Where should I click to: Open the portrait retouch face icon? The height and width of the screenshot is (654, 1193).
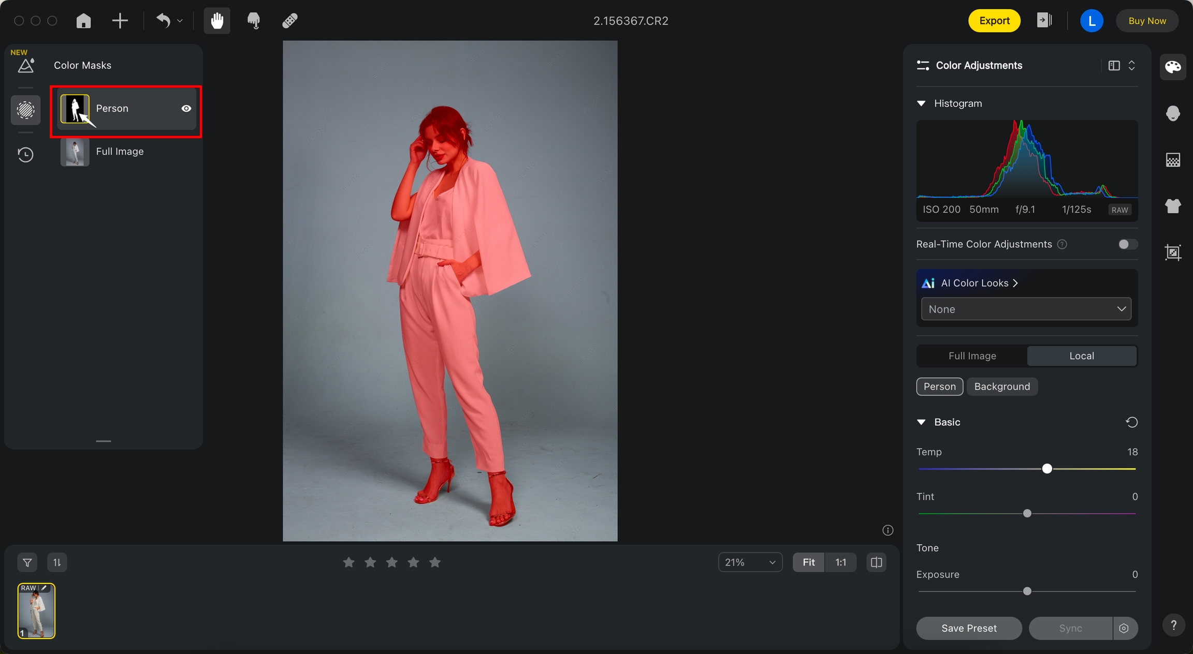click(1173, 113)
